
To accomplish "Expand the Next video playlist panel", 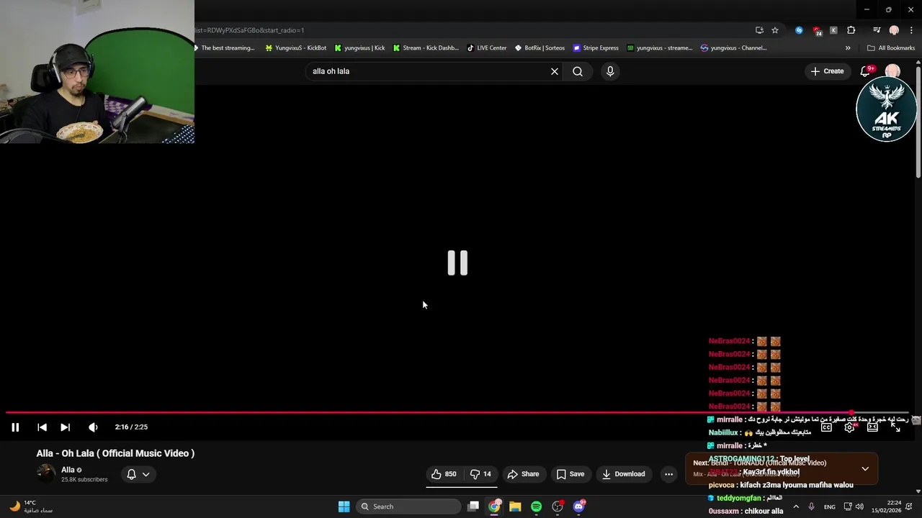I will 865,468.
